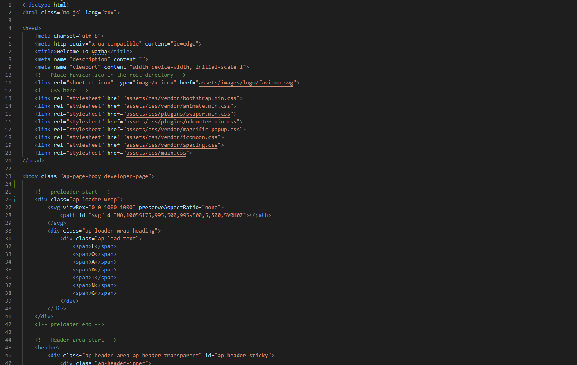Click line number 41 in the gutter
The height and width of the screenshot is (365, 577).
tap(8, 317)
